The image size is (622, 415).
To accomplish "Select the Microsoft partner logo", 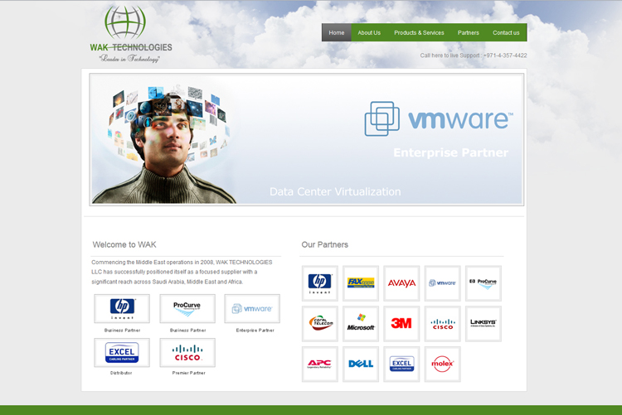I will (x=361, y=323).
